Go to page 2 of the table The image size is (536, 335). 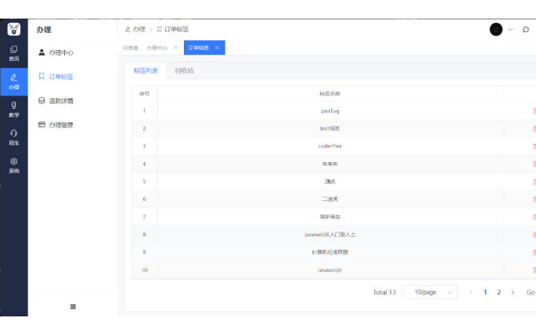(x=499, y=293)
